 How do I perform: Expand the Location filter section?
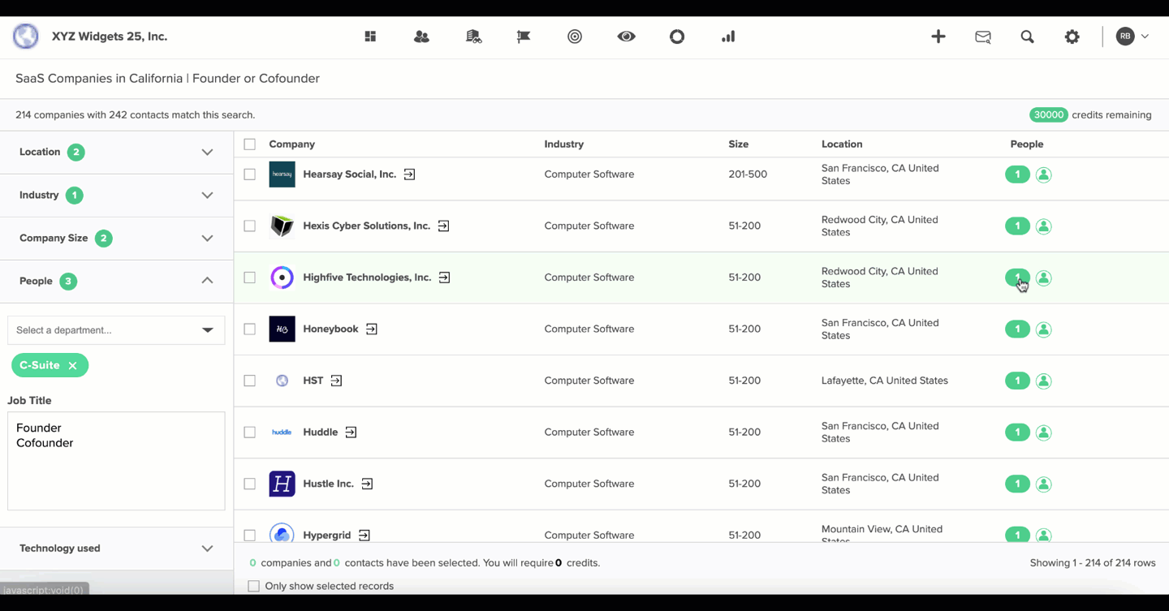[117, 153]
